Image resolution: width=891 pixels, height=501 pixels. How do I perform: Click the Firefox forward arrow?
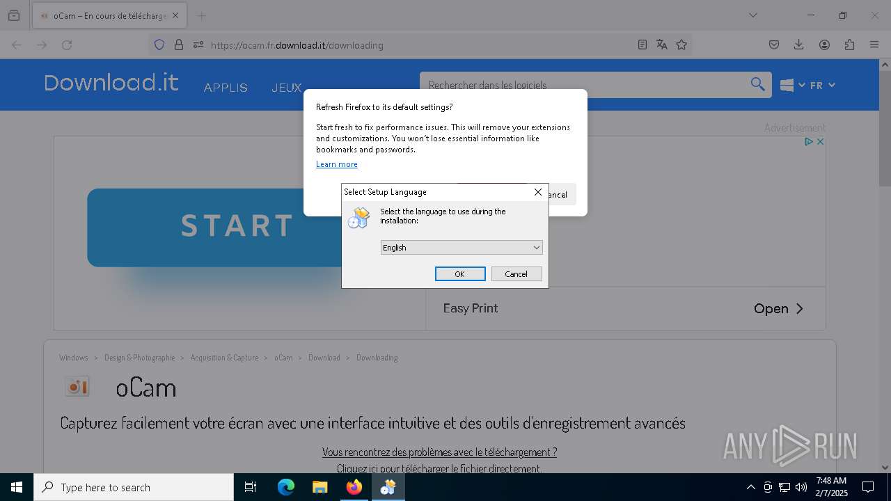[x=42, y=45]
